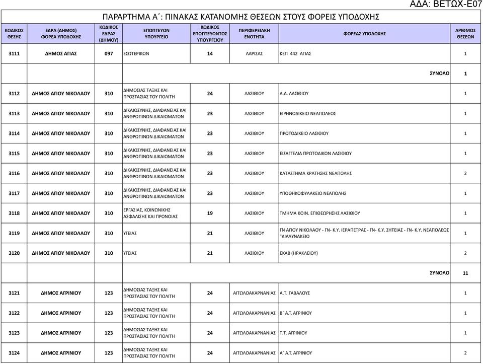The image size is (483, 364).
Task: Select position code 3117
Action: pos(14,193)
